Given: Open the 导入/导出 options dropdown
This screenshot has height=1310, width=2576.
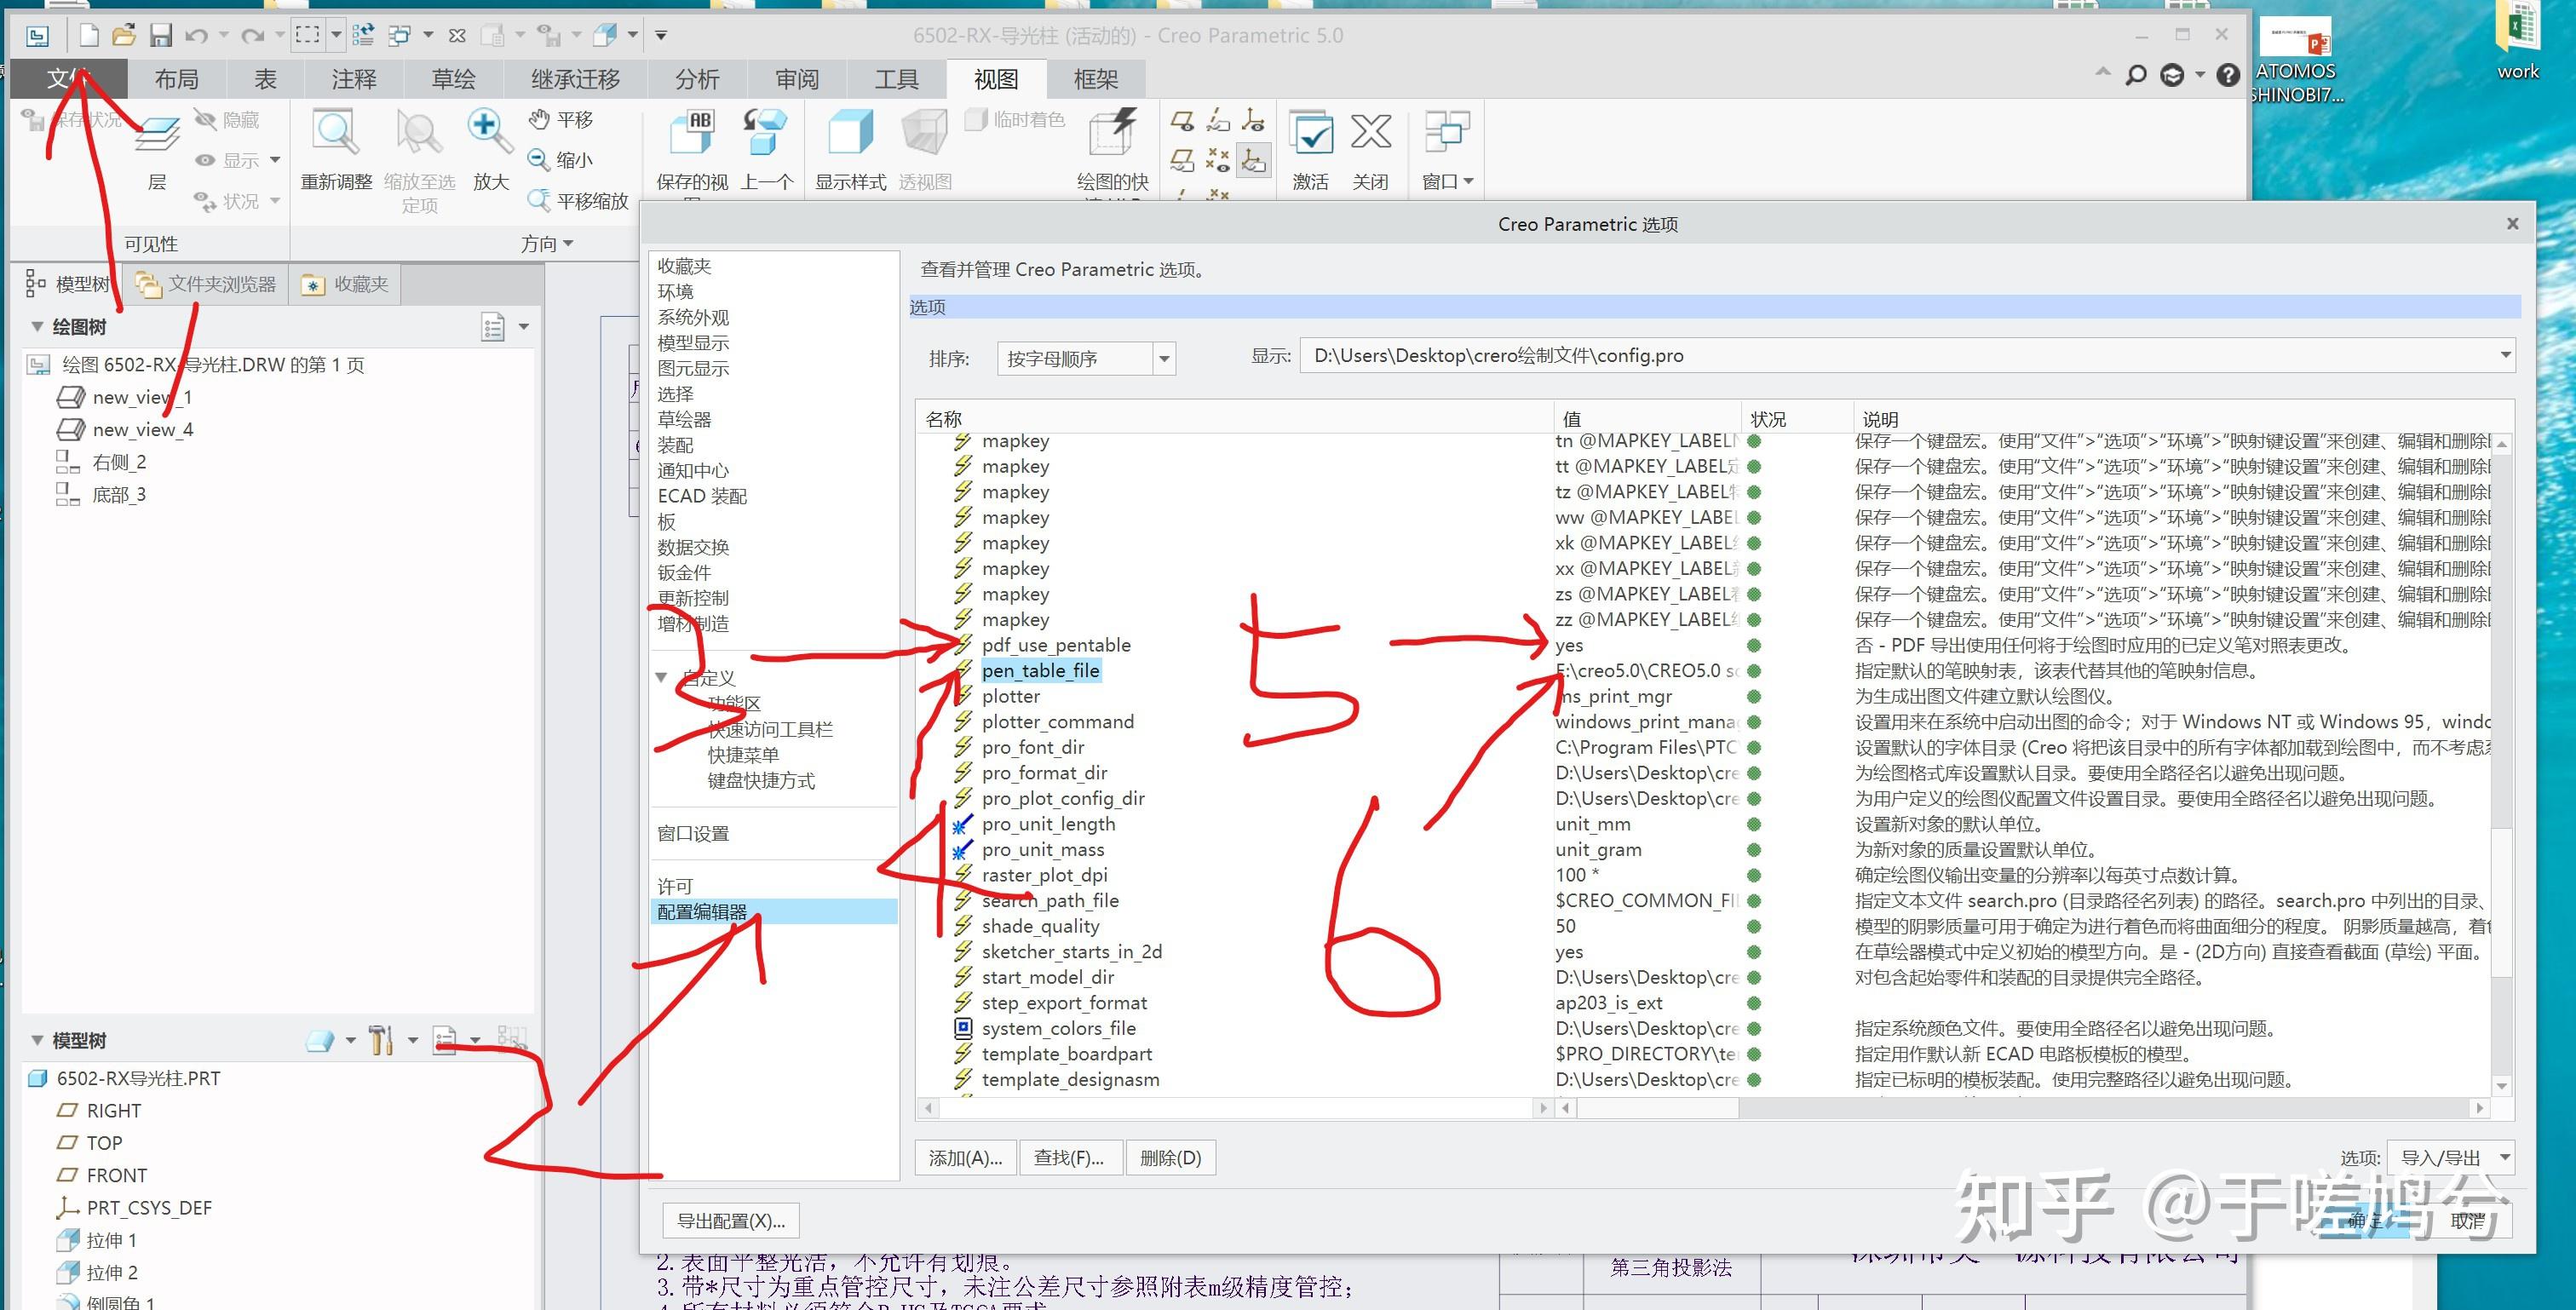Looking at the screenshot, I should pos(2504,1157).
